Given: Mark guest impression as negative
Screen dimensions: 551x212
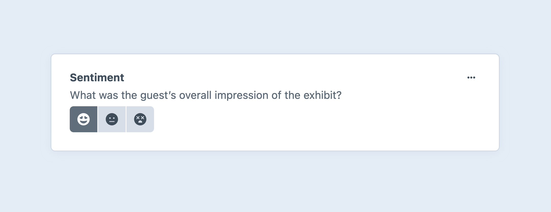Looking at the screenshot, I should pos(140,119).
